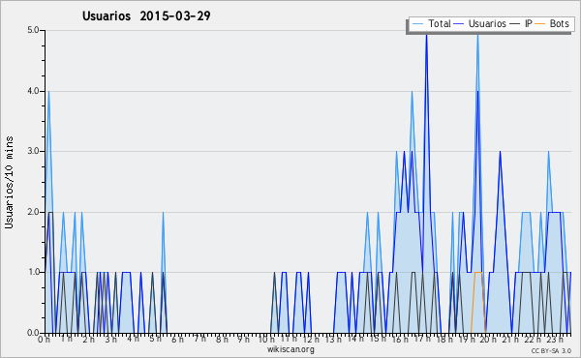This screenshot has height=358, width=581.
Task: Click the "3.0" y-axis value
Action: (33, 151)
